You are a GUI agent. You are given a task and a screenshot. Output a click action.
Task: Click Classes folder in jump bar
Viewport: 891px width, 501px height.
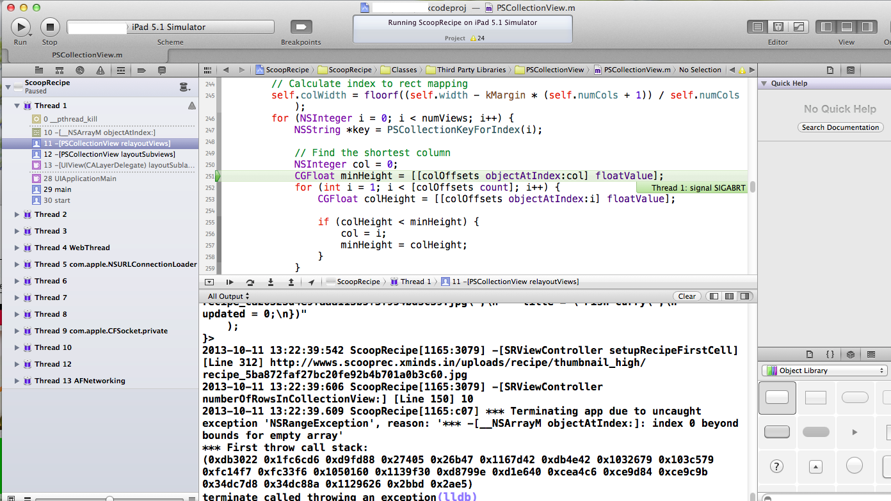[x=399, y=70]
